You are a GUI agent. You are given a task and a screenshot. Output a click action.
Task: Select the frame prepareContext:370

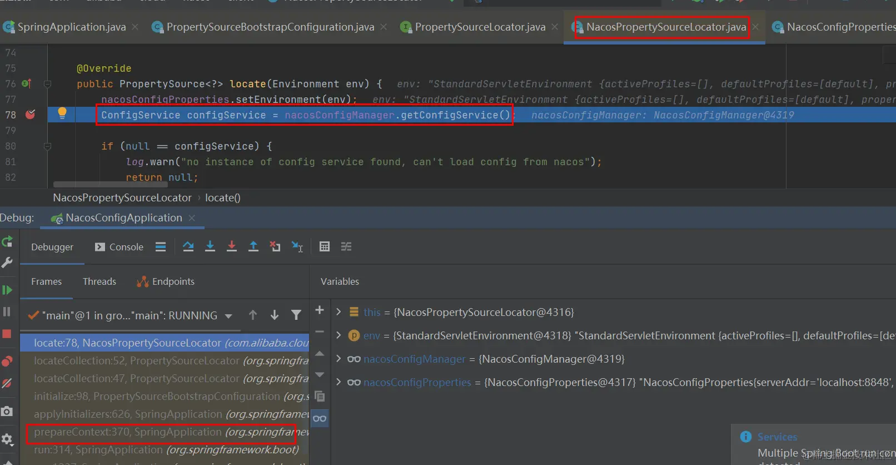[165, 432]
